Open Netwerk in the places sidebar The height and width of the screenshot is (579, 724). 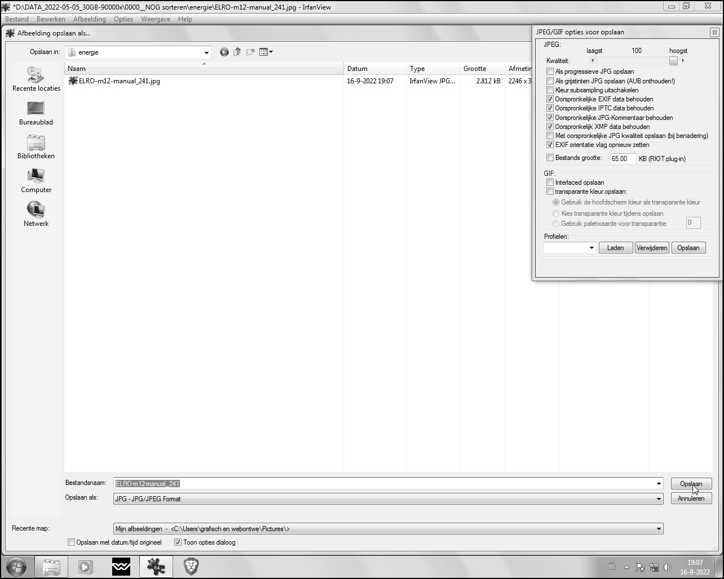36,215
